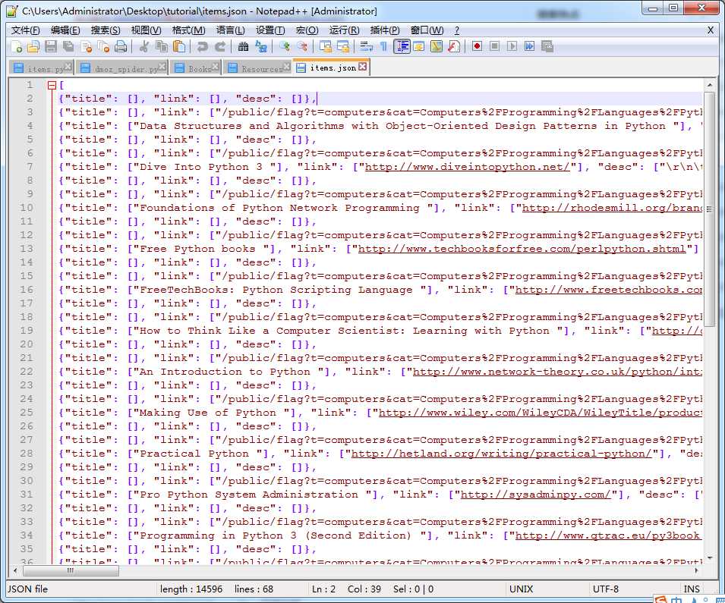725x603 pixels.
Task: Zoom out using magnifier minus icon
Action: pyautogui.click(x=302, y=46)
